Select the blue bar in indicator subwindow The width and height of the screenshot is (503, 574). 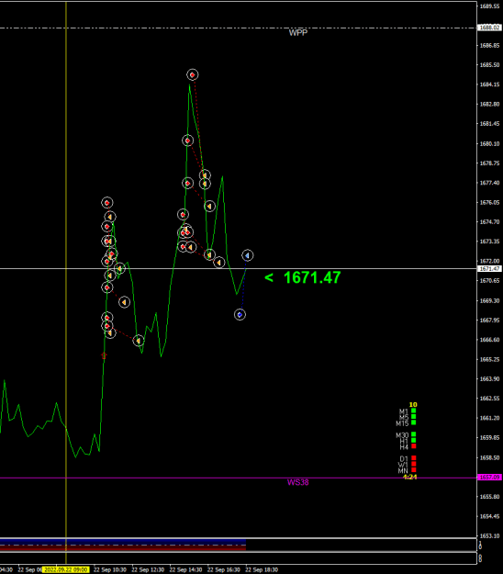click(123, 541)
